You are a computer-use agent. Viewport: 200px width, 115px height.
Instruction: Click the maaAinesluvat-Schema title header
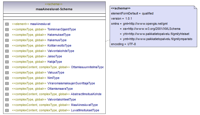pos(54,7)
